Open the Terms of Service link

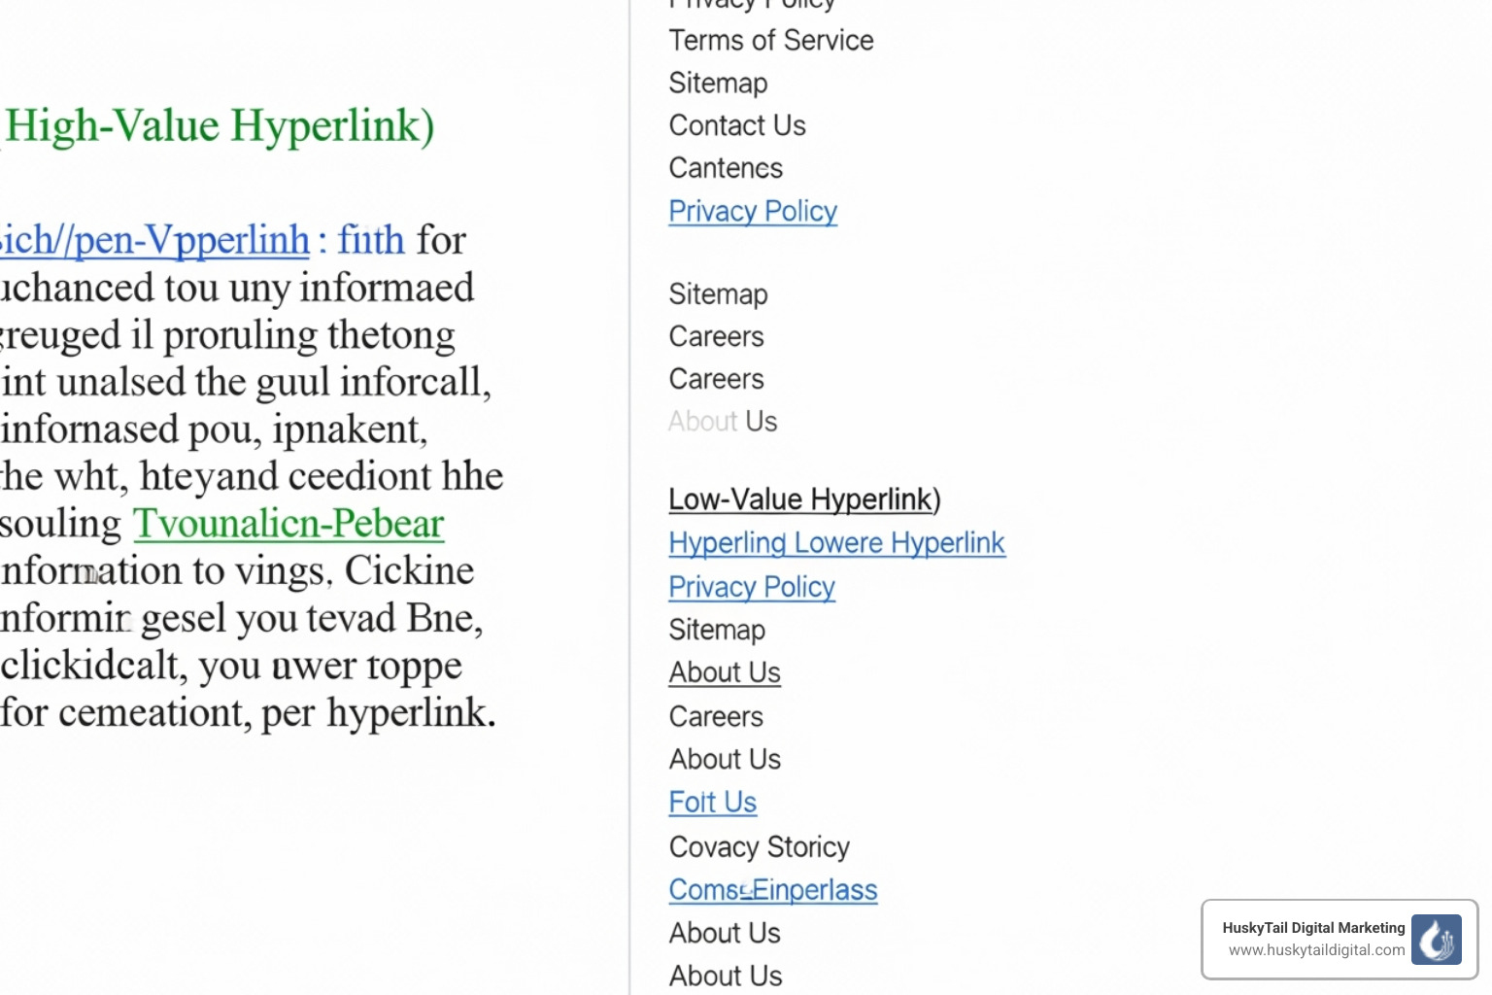coord(770,41)
